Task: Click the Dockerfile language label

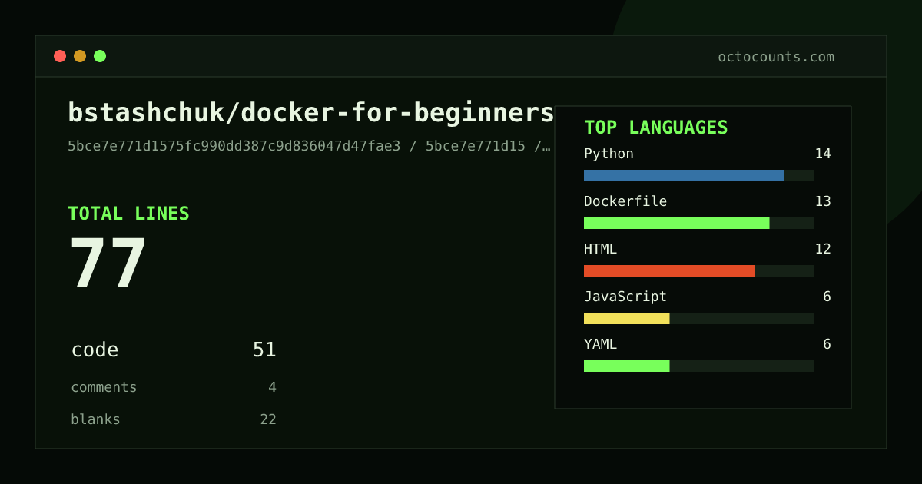Action: tap(625, 201)
